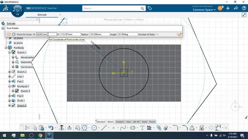Screen dimensions: 248x139
Task: Select the Point tool
Action: pyautogui.click(x=114, y=128)
